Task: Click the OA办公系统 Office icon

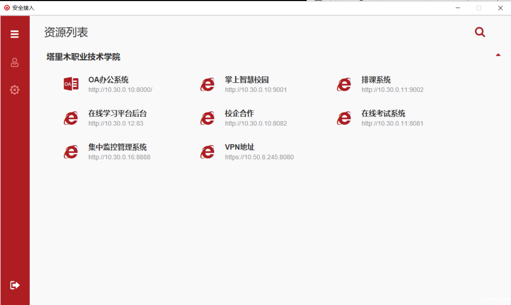Action: [71, 84]
